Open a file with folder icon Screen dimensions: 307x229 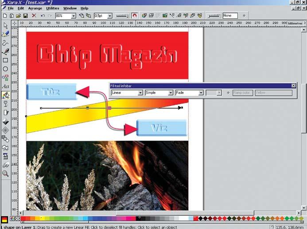coord(19,16)
